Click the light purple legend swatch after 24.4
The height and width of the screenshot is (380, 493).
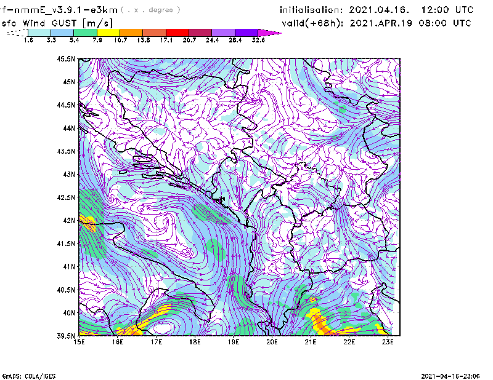[224, 33]
